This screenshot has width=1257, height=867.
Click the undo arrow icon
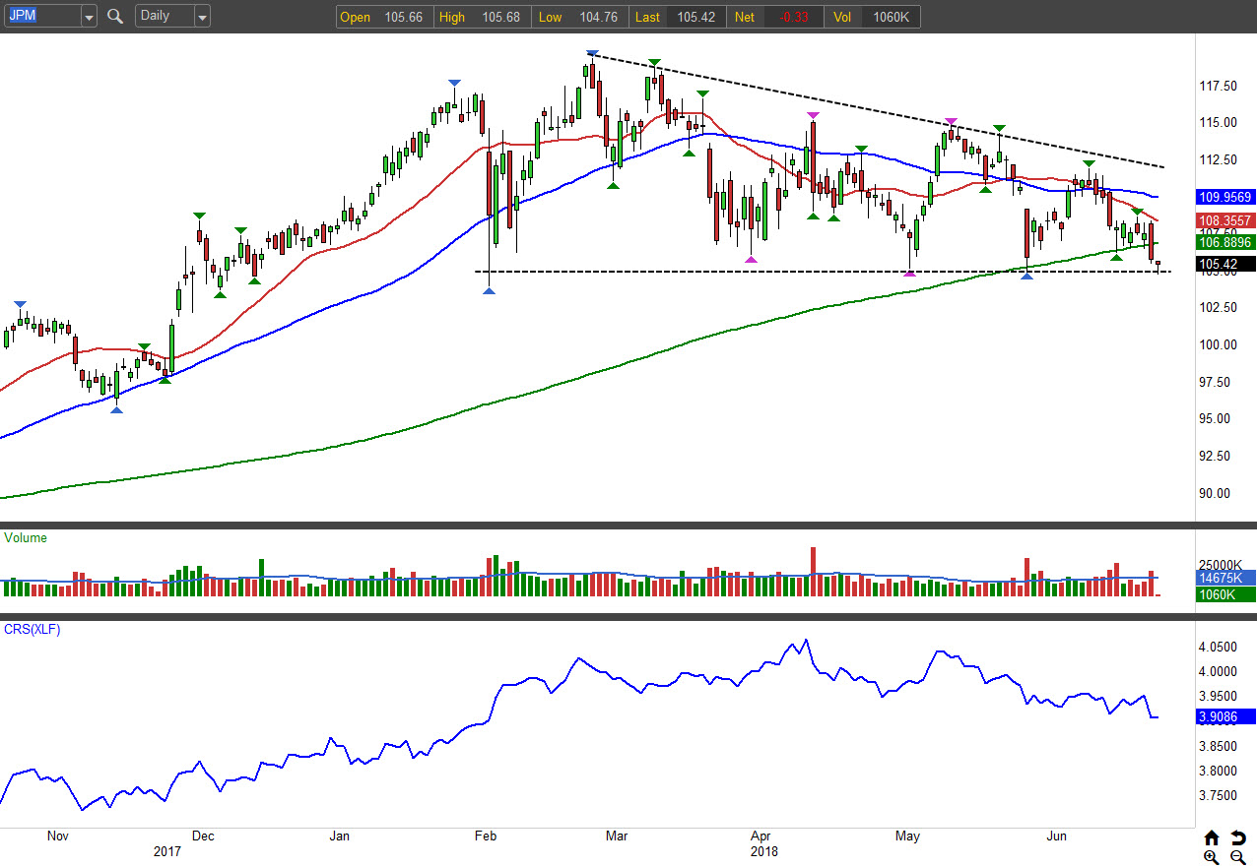(1238, 838)
